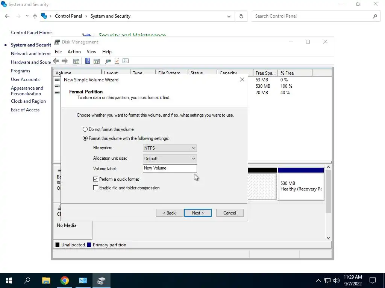Open the File menu in Disk Management

coord(58,52)
